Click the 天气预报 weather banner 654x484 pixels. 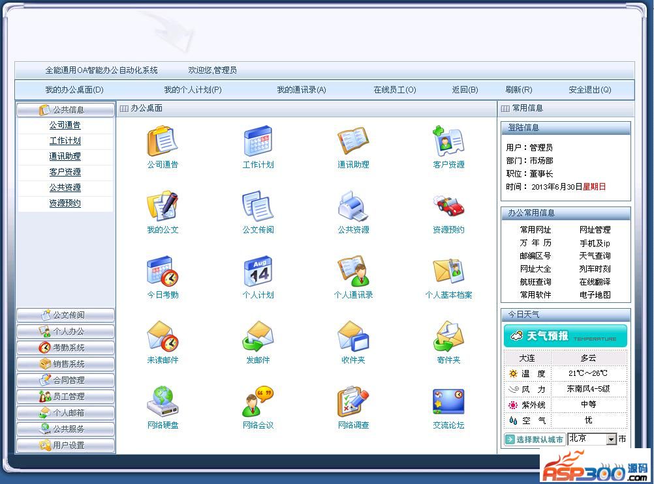coord(565,336)
